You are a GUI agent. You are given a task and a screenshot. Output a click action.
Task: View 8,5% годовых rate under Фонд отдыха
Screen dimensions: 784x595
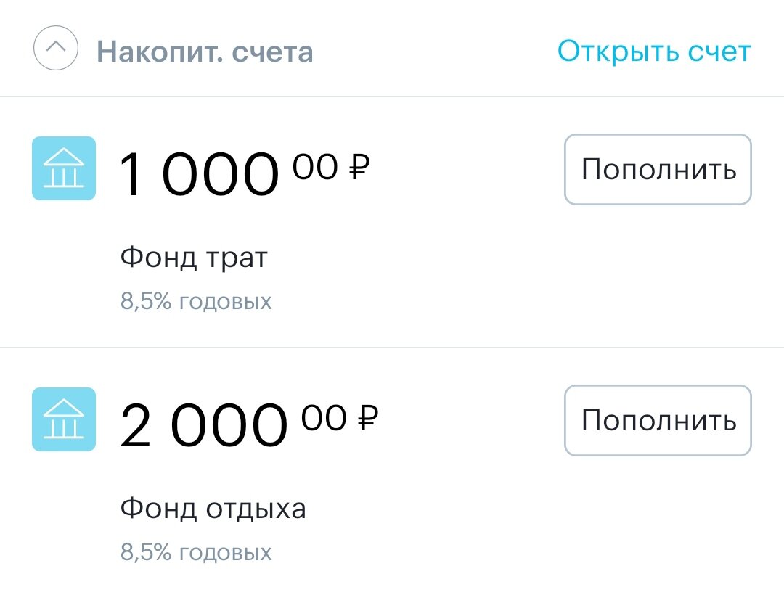click(x=196, y=552)
